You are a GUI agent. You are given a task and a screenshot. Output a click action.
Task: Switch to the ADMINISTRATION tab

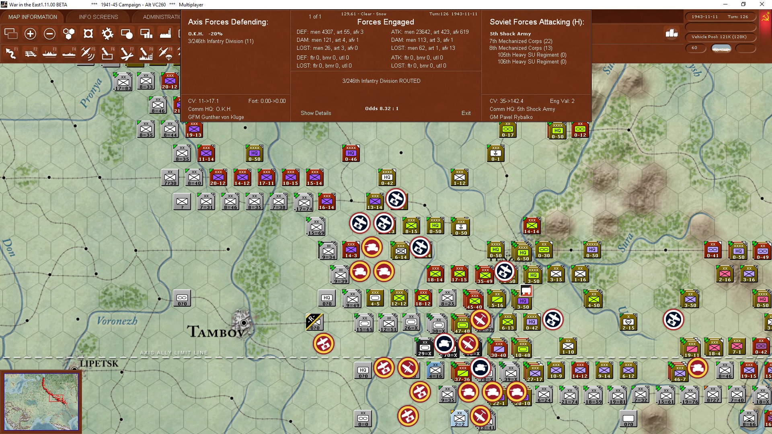pyautogui.click(x=161, y=17)
